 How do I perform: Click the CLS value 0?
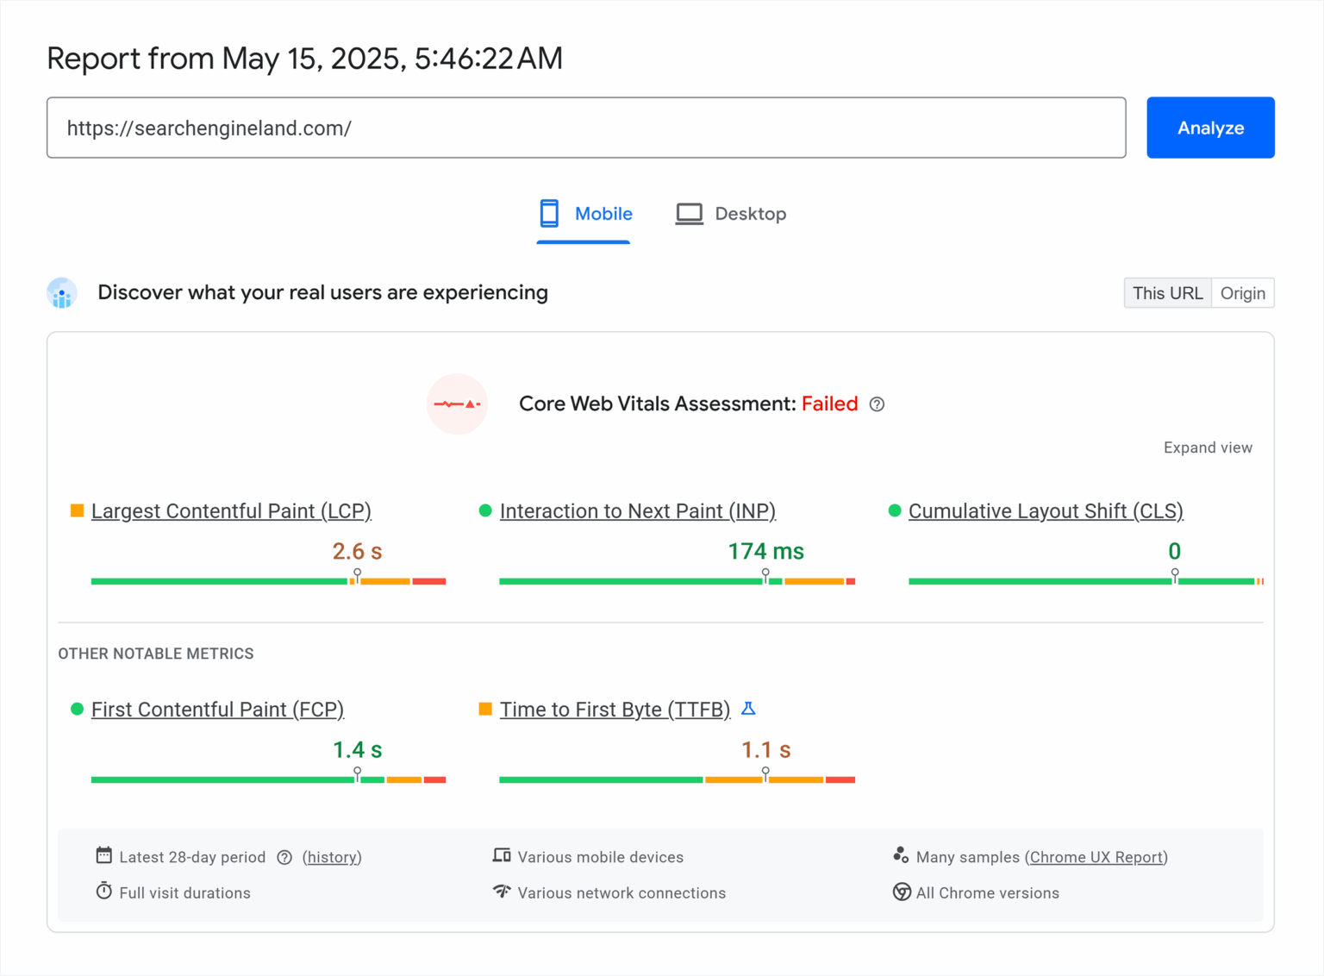tap(1174, 551)
